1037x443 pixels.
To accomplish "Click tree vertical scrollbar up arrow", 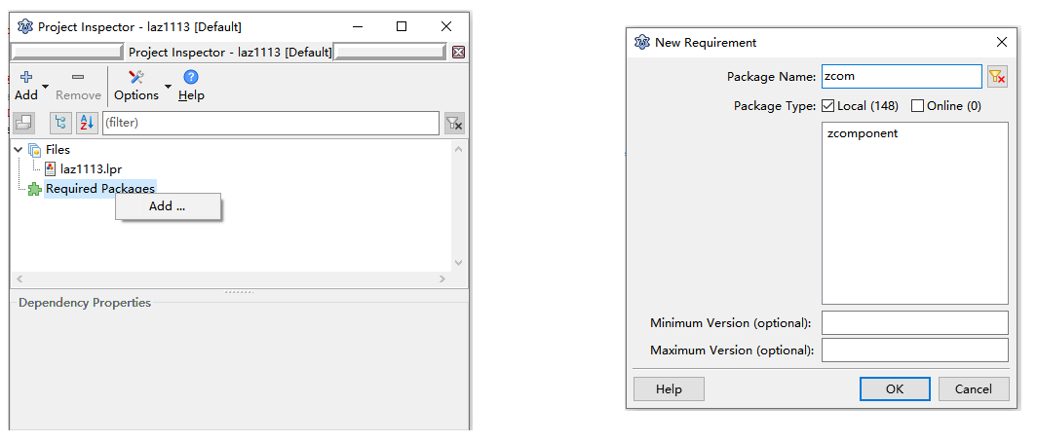I will 459,150.
